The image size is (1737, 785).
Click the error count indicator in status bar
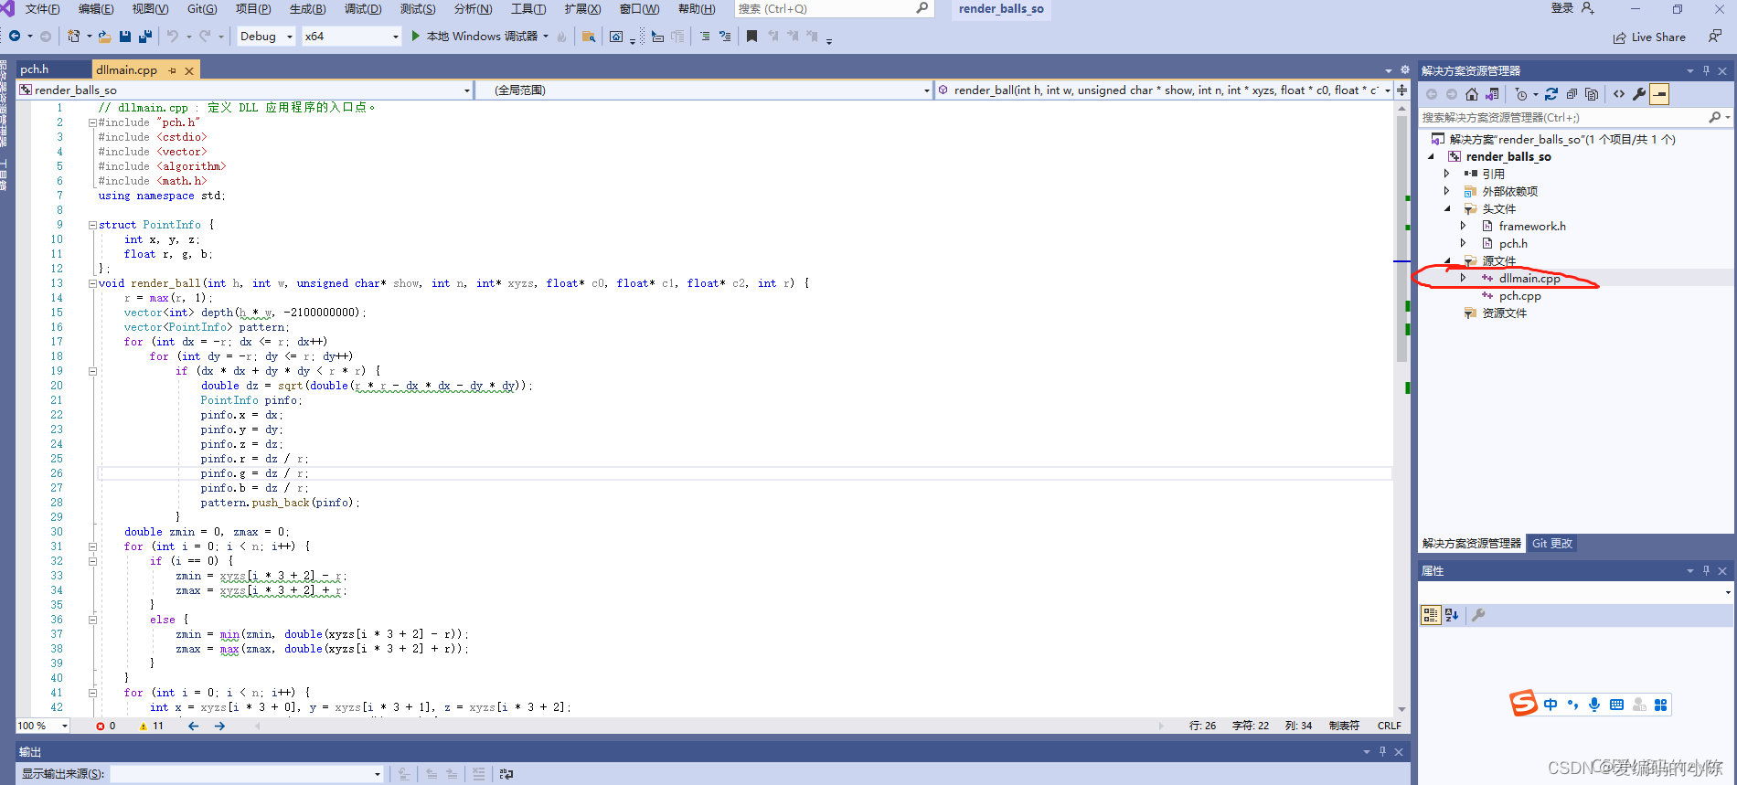[106, 726]
